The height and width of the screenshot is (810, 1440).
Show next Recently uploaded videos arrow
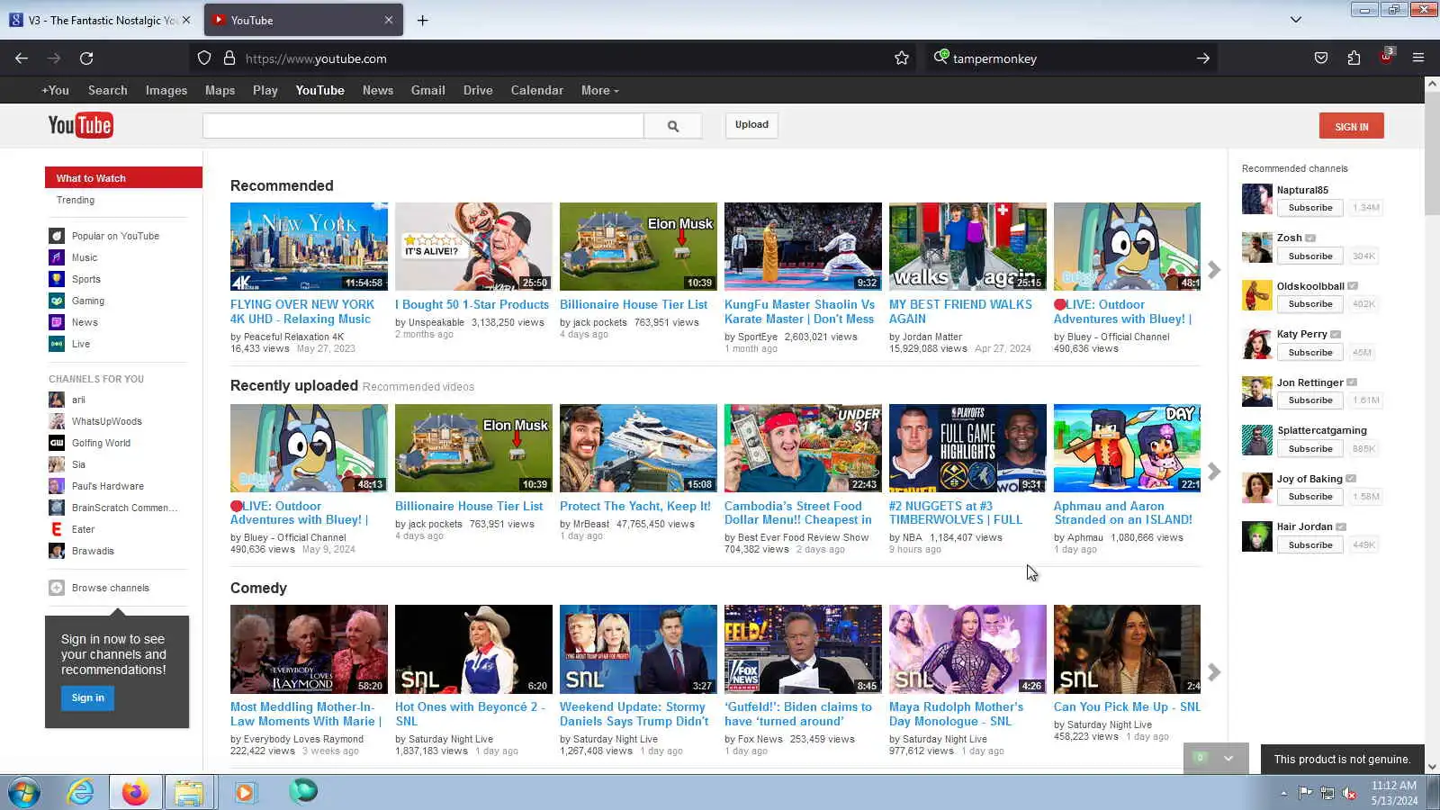(x=1214, y=472)
